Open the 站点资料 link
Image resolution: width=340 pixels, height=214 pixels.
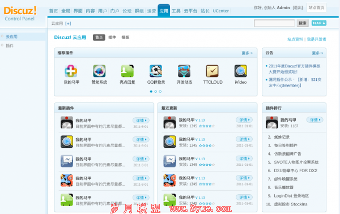tap(295, 39)
